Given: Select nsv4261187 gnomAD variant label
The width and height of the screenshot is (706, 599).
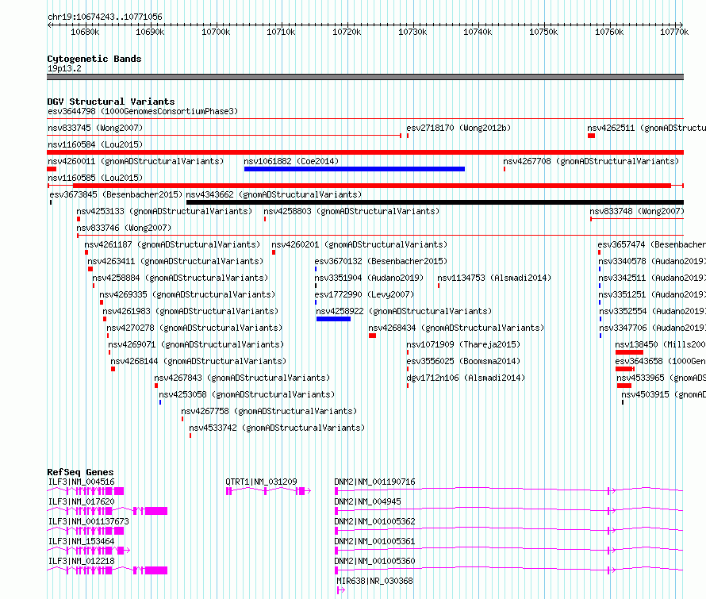Looking at the screenshot, I should [172, 244].
